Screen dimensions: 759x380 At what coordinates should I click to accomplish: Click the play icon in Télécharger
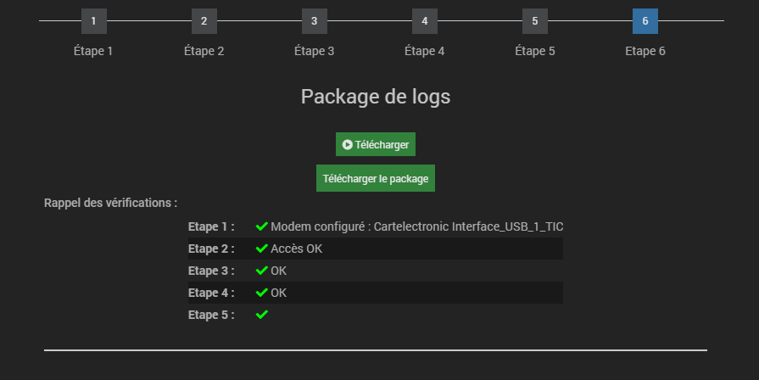tap(347, 145)
